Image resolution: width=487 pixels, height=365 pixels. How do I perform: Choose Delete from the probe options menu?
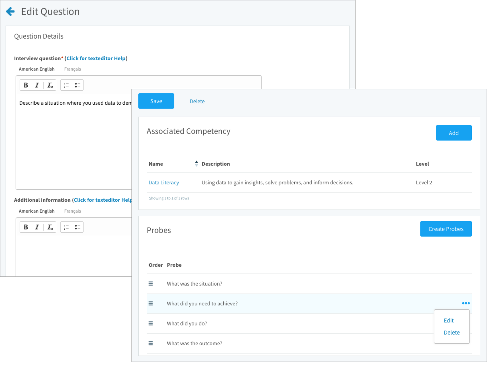click(451, 333)
